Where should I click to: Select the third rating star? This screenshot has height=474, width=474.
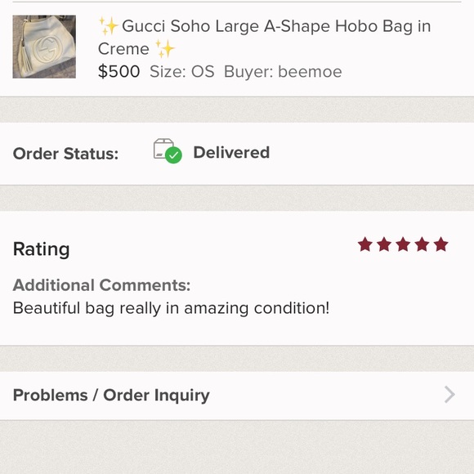coord(403,244)
